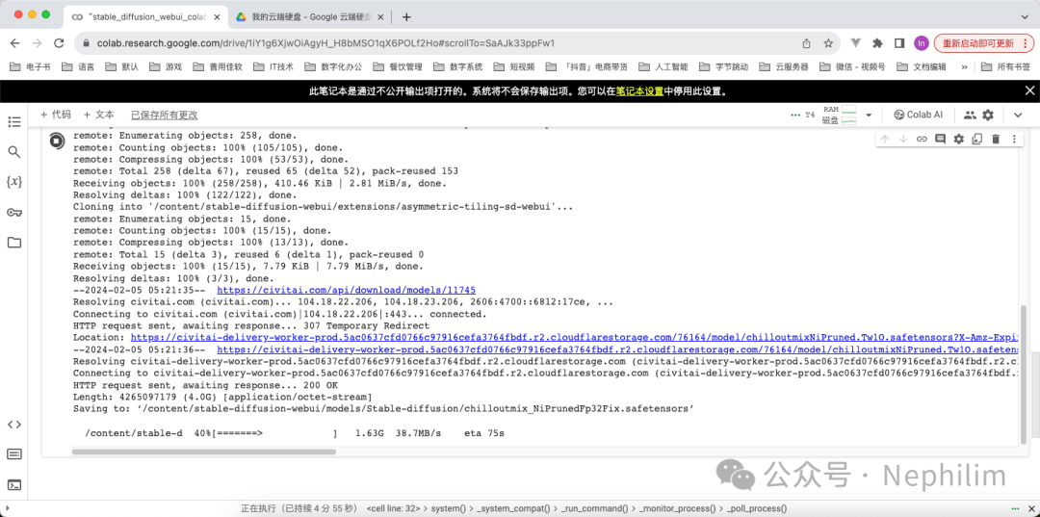Image resolution: width=1040 pixels, height=517 pixels.
Task: Open the 电子书 bookmarks folder
Action: [31, 67]
